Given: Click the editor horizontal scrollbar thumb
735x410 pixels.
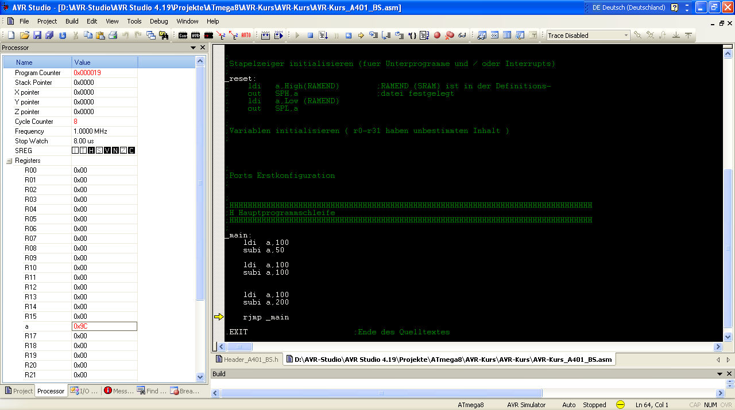Looking at the screenshot, I should point(239,347).
